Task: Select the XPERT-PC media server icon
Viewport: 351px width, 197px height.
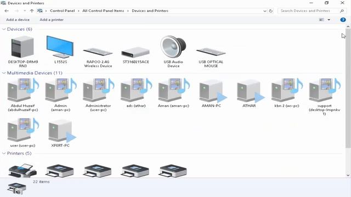Action: coord(62,131)
